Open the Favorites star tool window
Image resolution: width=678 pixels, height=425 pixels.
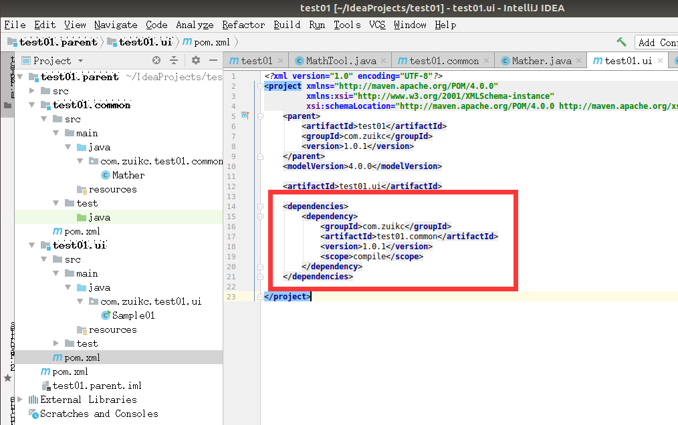point(7,378)
